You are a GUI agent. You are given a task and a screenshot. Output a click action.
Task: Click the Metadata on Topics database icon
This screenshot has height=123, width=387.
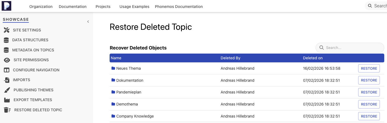point(6,50)
